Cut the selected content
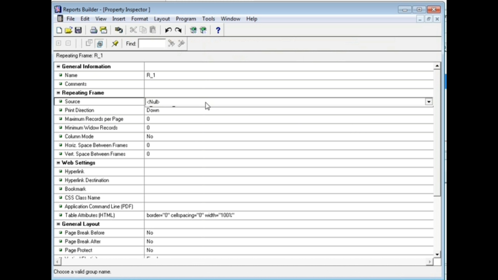 click(133, 30)
